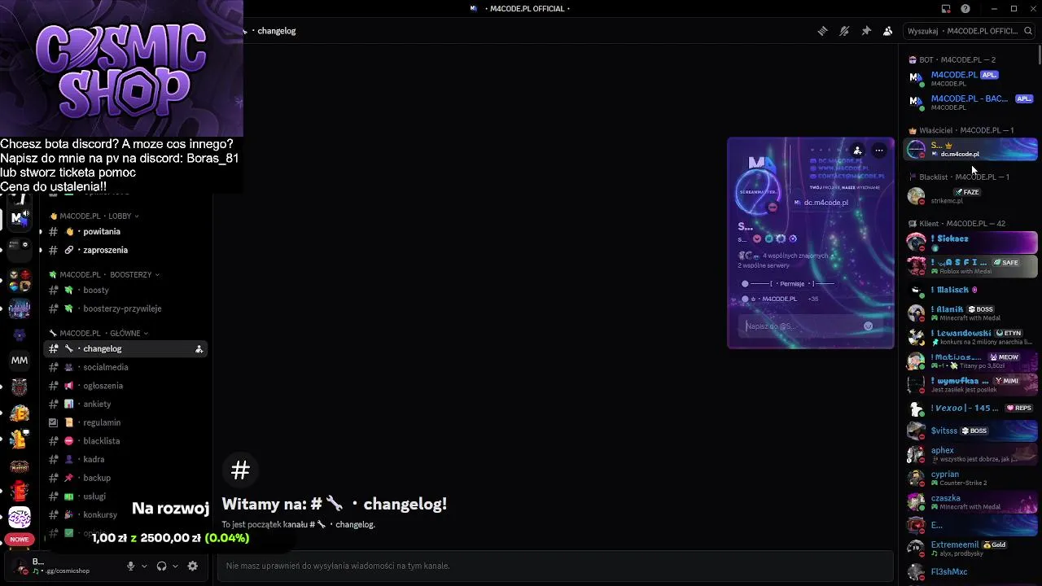Select the changelog channel
Viewport: 1042px width, 586px height.
pyautogui.click(x=126, y=348)
